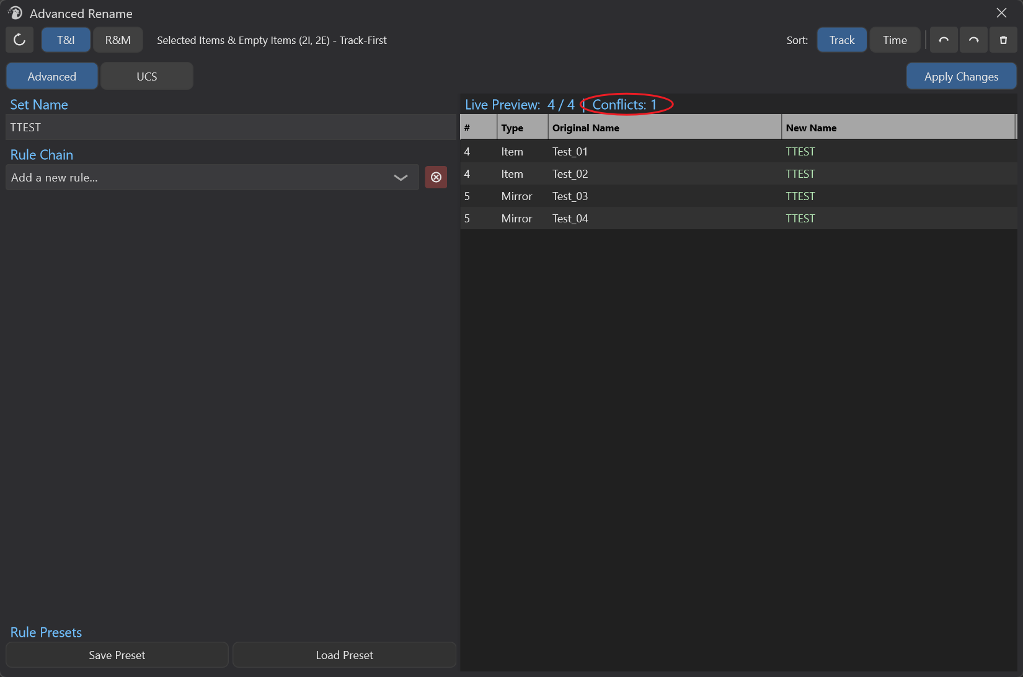Image resolution: width=1023 pixels, height=677 pixels.
Task: Switch to the UCS tab
Action: [147, 76]
